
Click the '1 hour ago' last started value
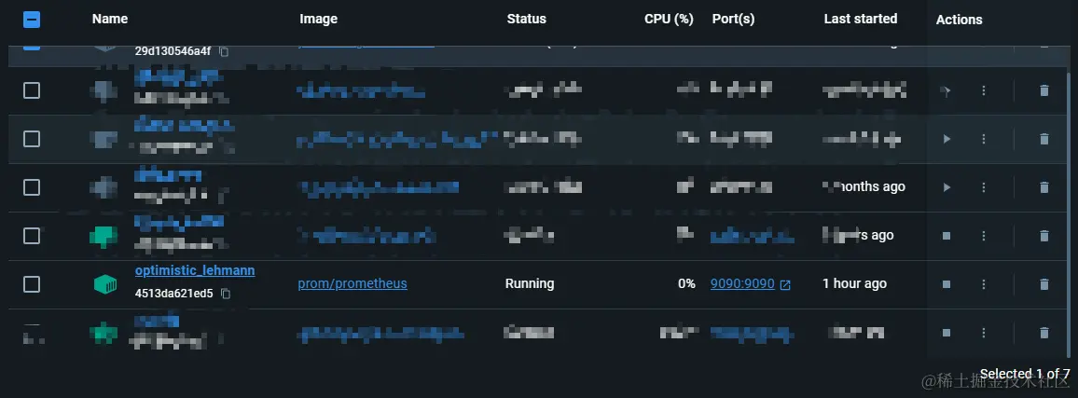click(x=854, y=284)
